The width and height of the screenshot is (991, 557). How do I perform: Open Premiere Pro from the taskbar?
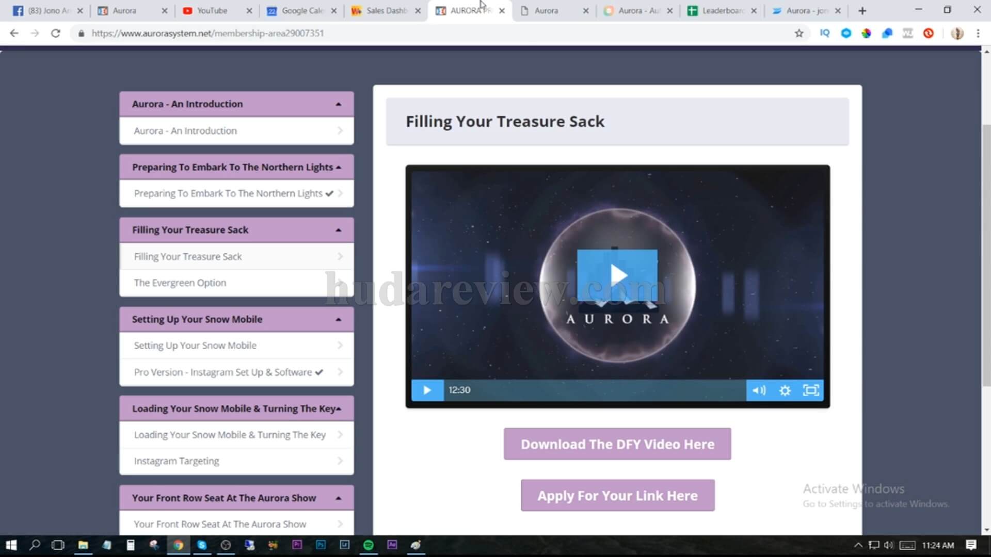pyautogui.click(x=297, y=545)
